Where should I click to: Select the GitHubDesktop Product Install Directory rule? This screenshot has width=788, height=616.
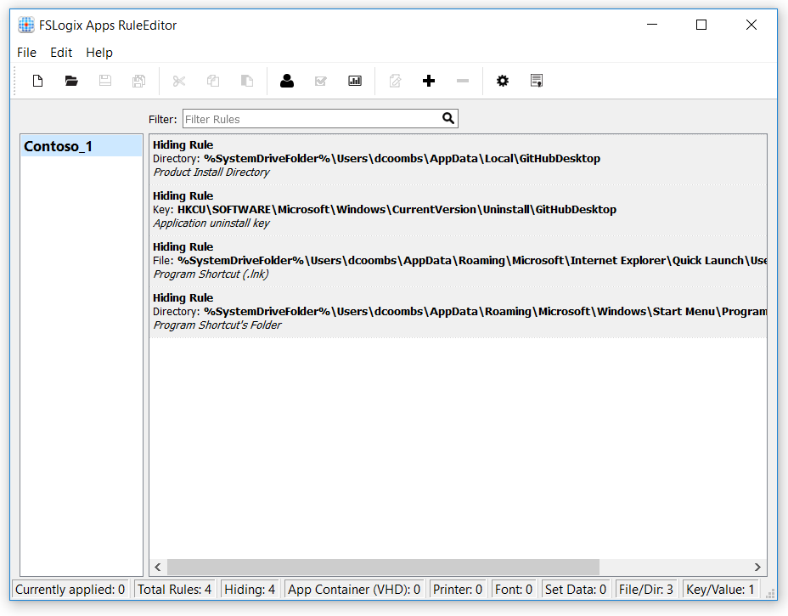point(458,159)
